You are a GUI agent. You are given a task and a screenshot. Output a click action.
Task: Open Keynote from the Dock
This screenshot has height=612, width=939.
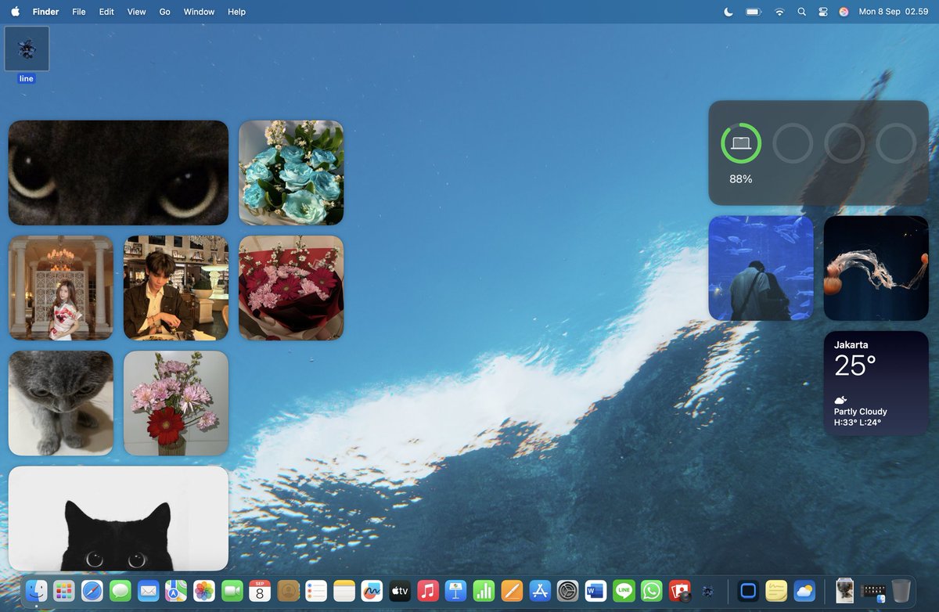click(456, 591)
